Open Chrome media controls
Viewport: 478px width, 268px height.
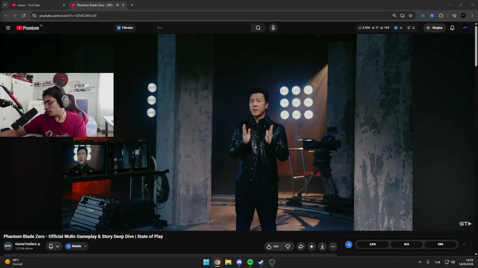[x=454, y=16]
